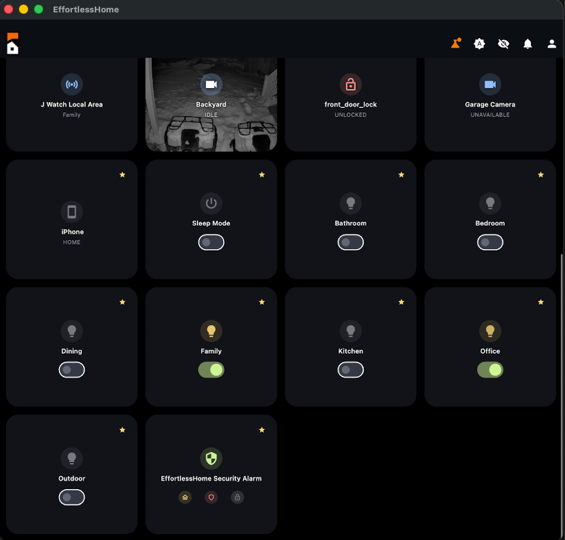Click the Garage Camera video icon
This screenshot has width=565, height=540.
pos(490,84)
